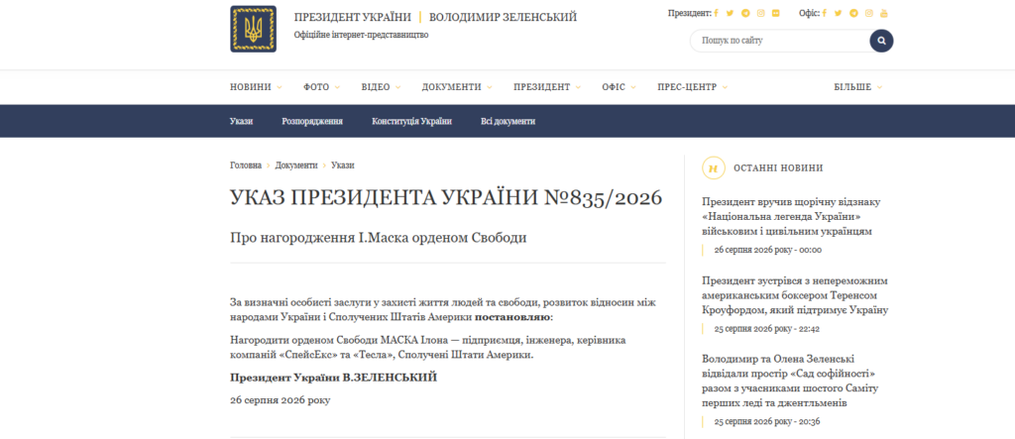Go to Укази in breadcrumbs
Viewport: 1015px width, 439px height.
point(342,165)
